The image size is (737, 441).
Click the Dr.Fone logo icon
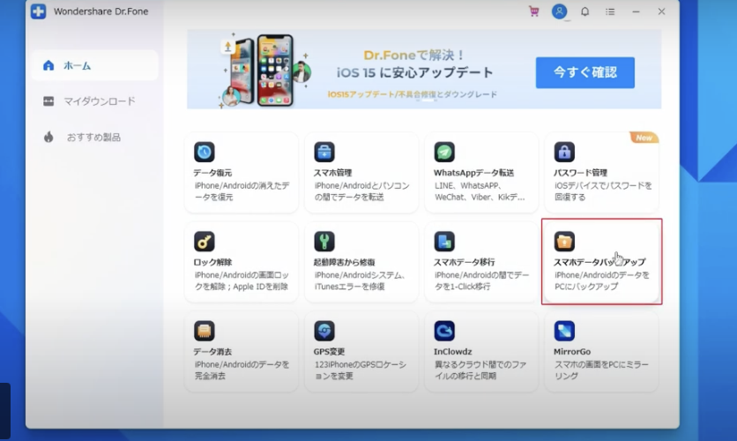point(39,11)
